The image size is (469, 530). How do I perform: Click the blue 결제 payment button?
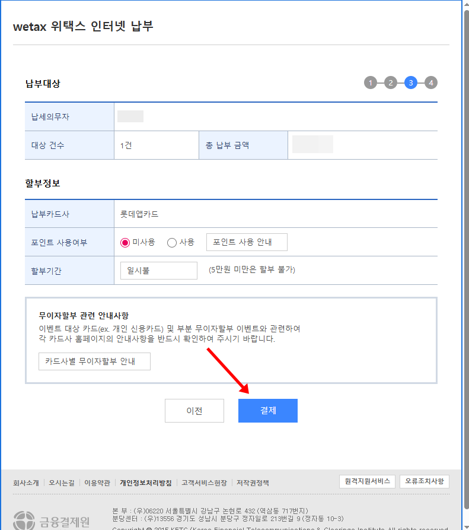coord(268,410)
